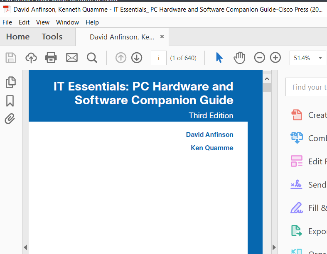Go to next page down arrow
327x254 pixels.
point(137,58)
